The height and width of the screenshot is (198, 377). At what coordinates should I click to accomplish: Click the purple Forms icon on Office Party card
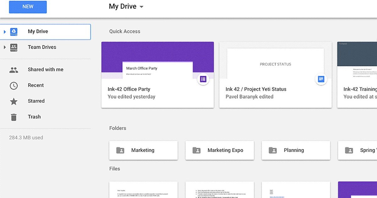[203, 79]
